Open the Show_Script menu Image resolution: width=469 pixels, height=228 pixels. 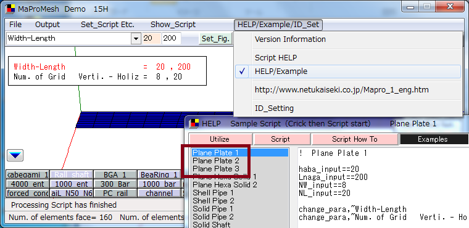[x=173, y=25]
